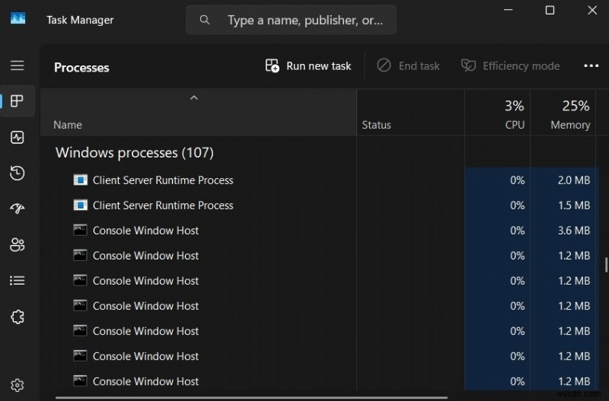Click the 3.6 MB Console Window Host icon
The image size is (609, 401).
pos(81,230)
